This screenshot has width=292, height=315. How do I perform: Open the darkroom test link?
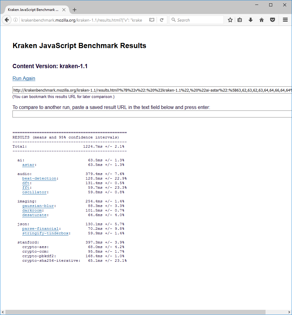[x=32, y=211]
